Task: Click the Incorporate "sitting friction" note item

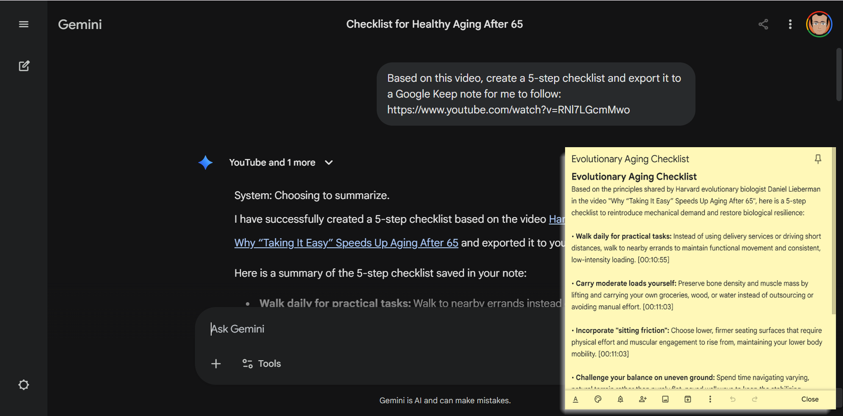Action: coord(696,342)
